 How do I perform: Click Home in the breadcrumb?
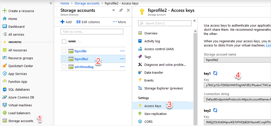pyautogui.click(x=65, y=4)
